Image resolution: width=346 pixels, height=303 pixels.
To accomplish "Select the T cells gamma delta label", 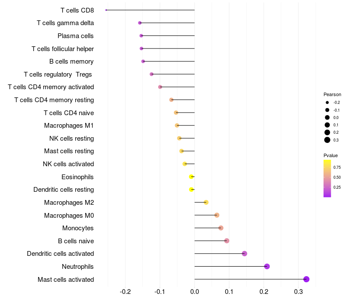I will pyautogui.click(x=65, y=23).
